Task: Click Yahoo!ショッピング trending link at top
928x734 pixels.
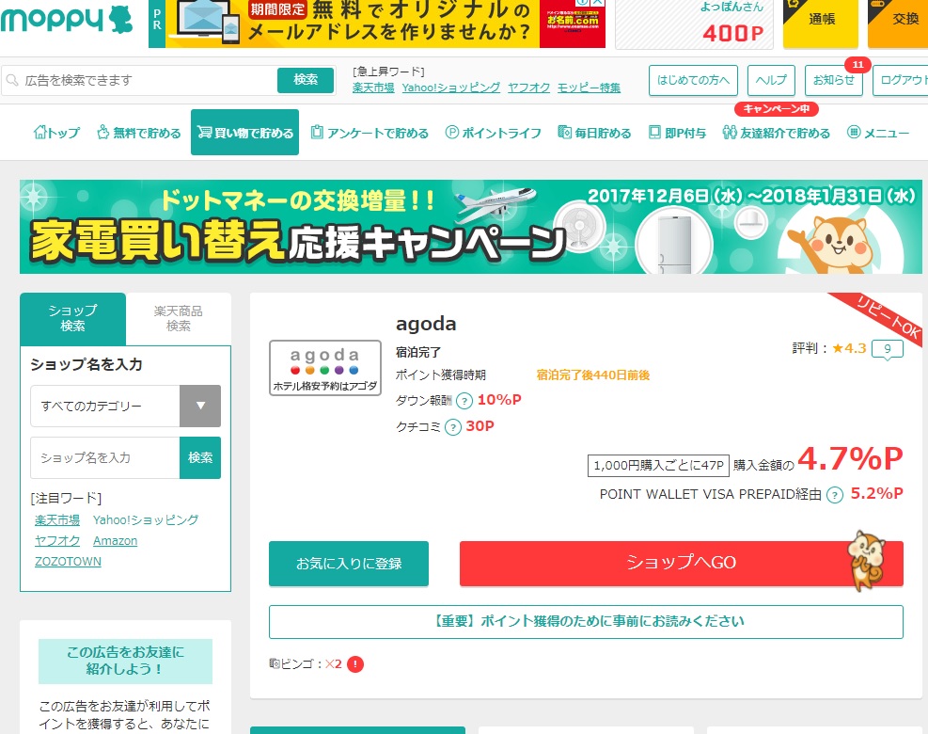Action: (451, 88)
